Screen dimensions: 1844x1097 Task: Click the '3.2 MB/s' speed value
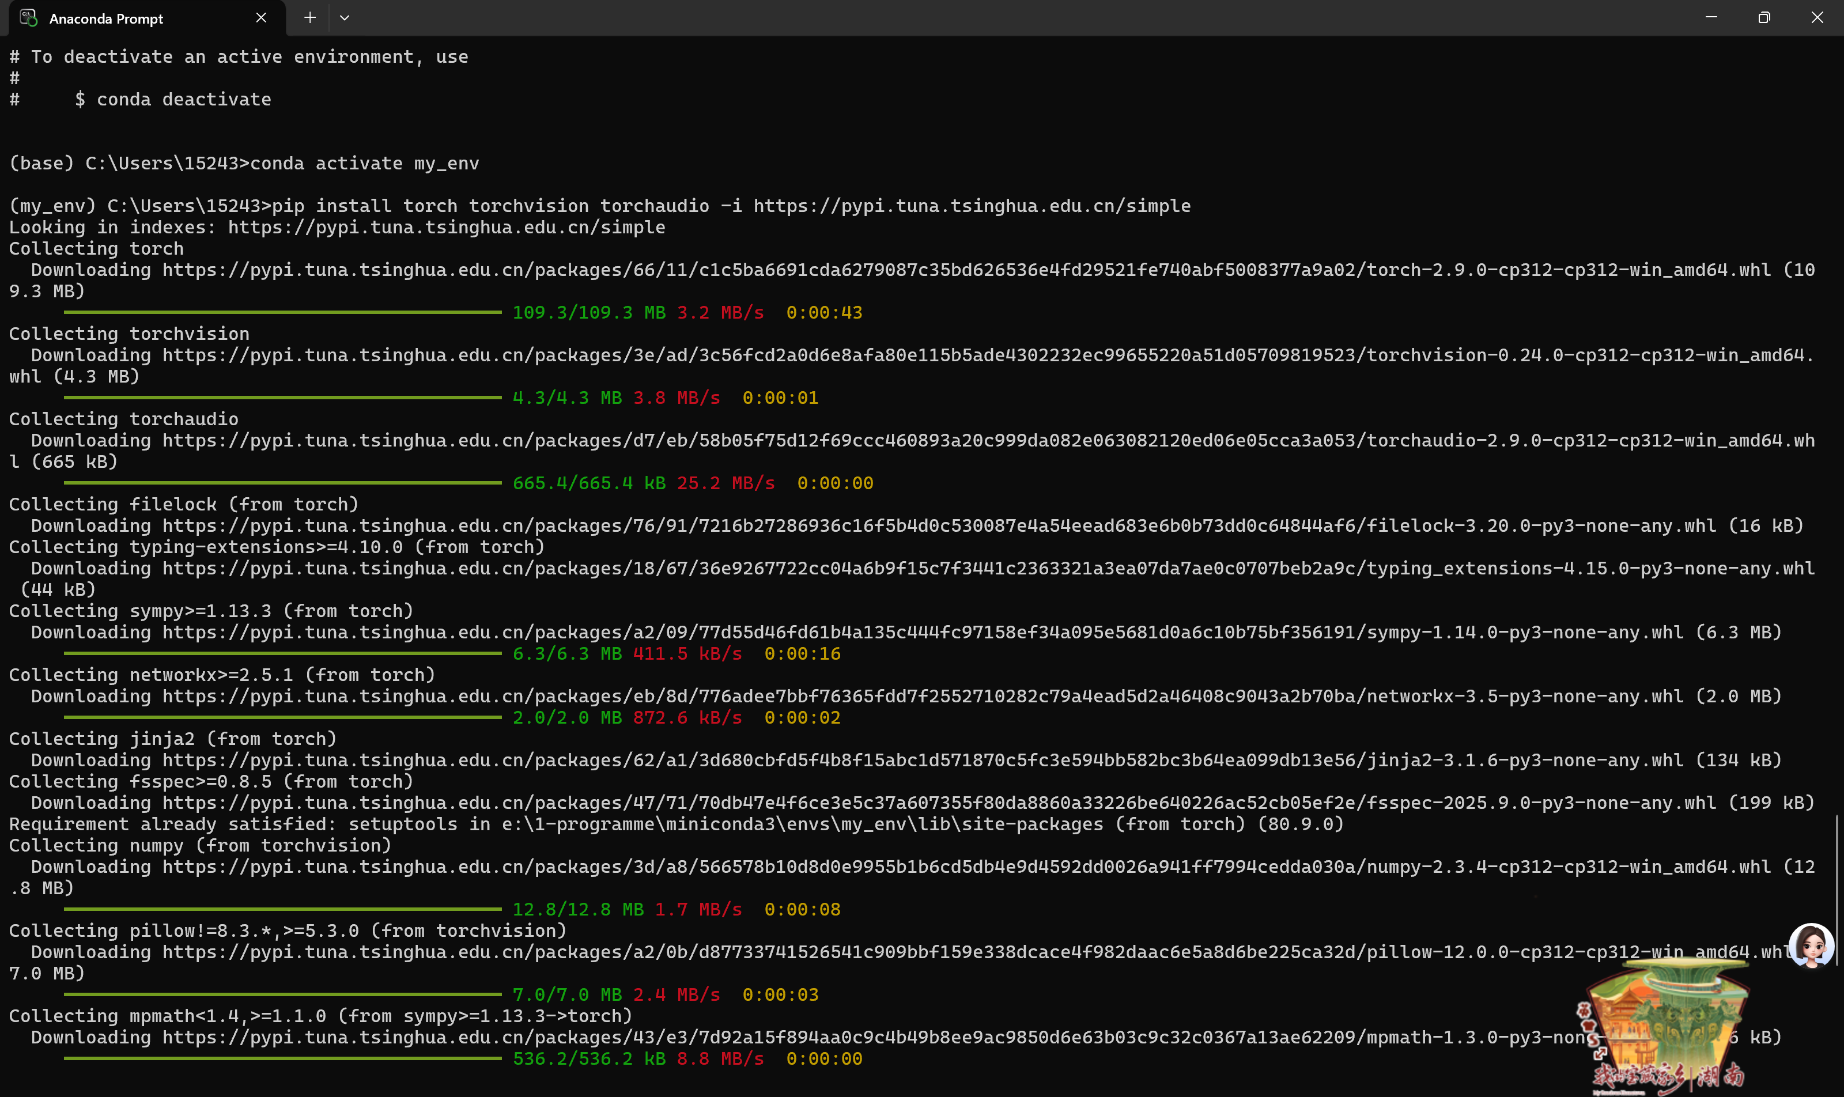click(721, 313)
